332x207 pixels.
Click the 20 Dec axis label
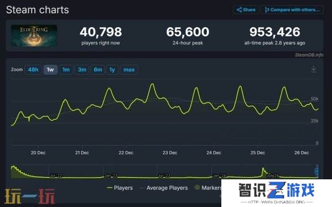38,153
